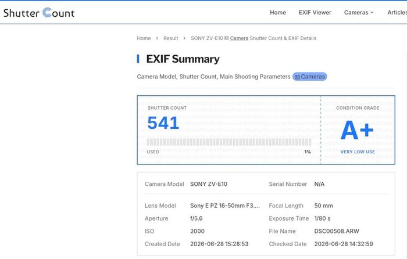The image size is (407, 259).
Task: Expand the Cameras dropdown menu
Action: tap(359, 12)
